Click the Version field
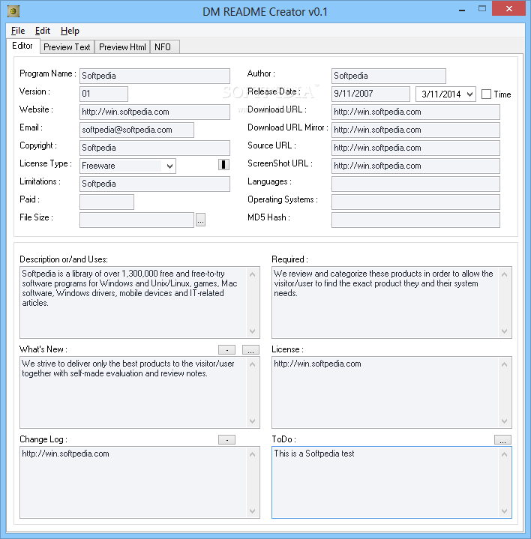Viewport: 531px width, 539px height. point(103,94)
